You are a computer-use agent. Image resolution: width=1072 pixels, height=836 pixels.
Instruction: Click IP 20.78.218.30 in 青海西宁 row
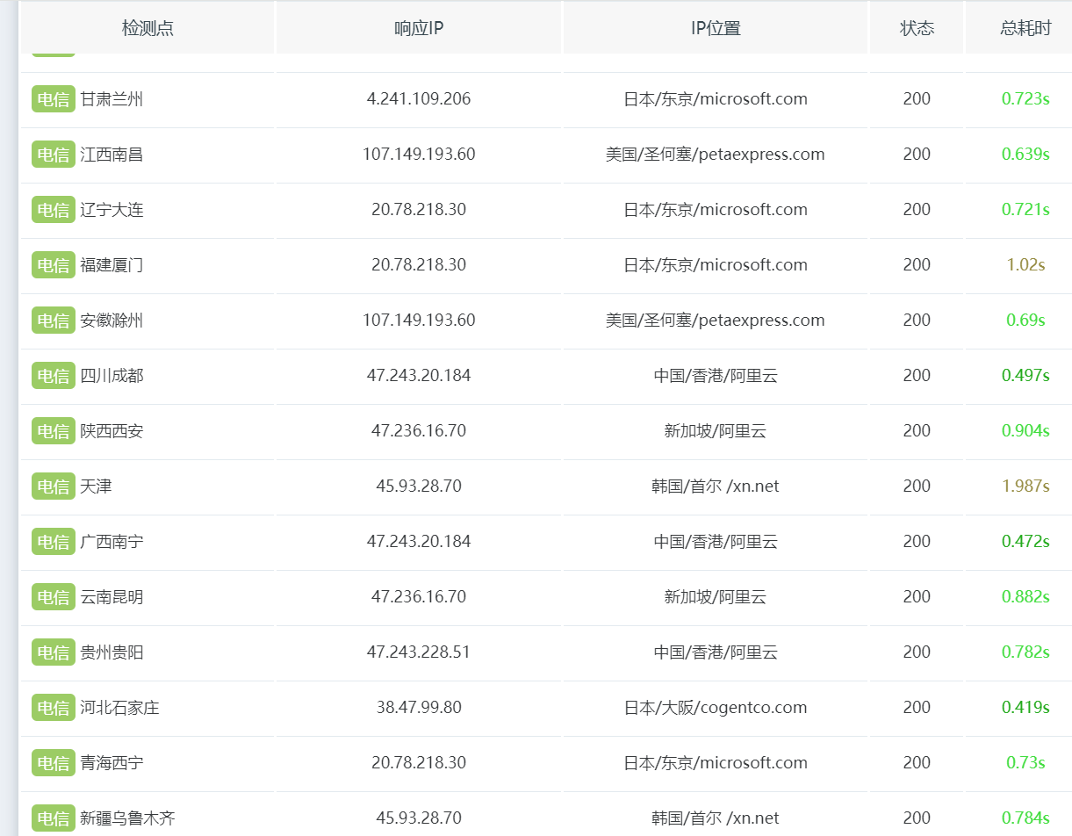tap(419, 763)
